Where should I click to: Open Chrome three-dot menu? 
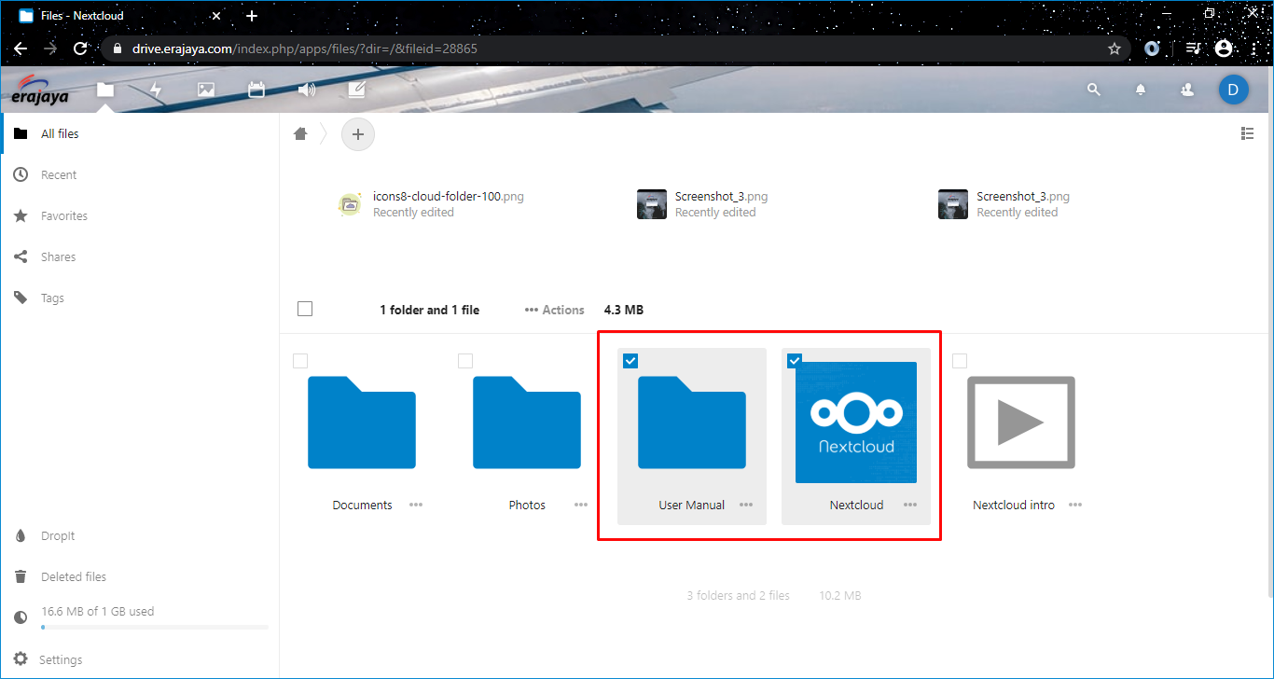click(x=1255, y=48)
